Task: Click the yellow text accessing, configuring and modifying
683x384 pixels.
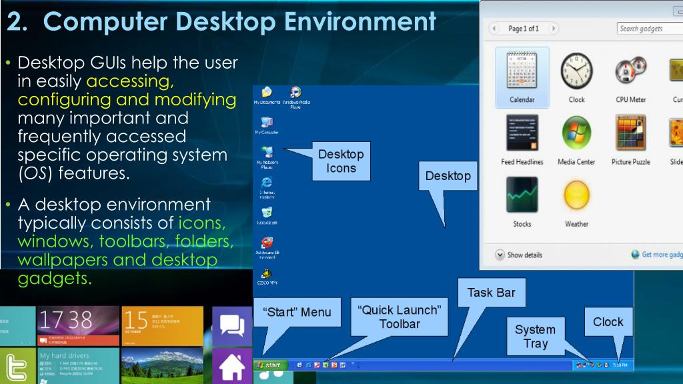Action: (127, 91)
